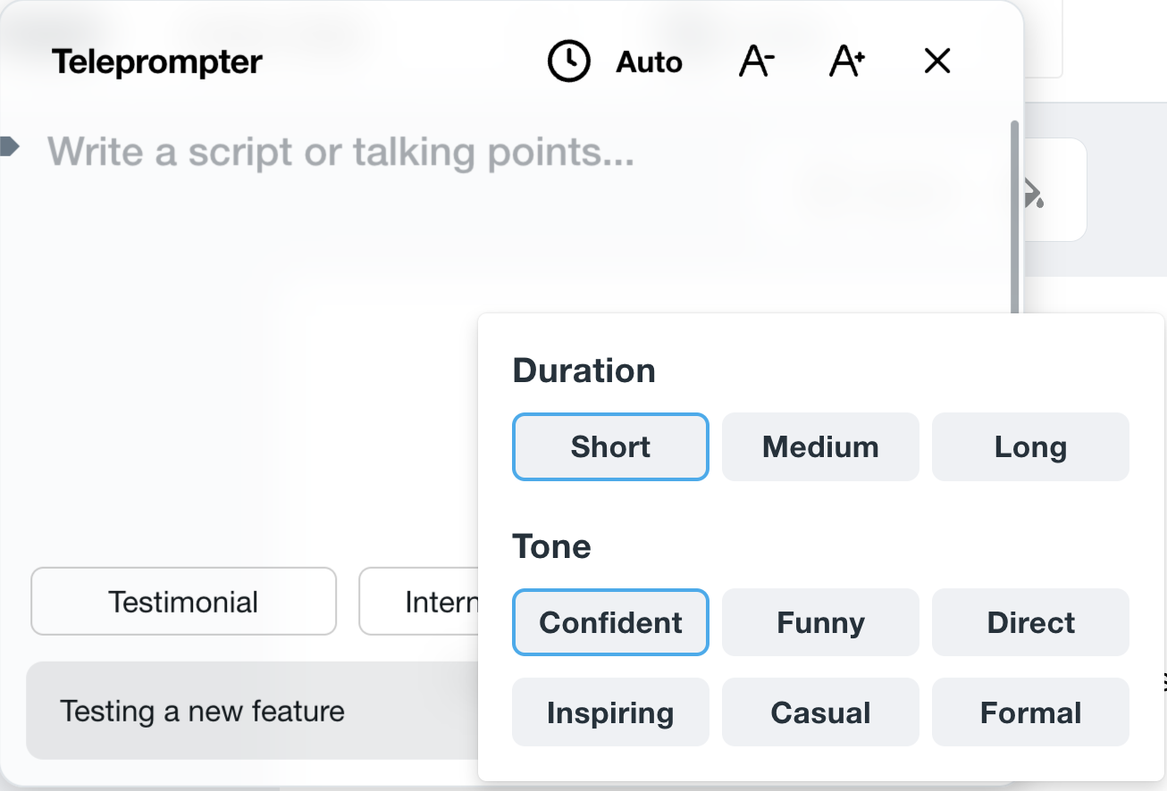The width and height of the screenshot is (1167, 791).
Task: Click the reading position marker arrow
Action: tap(9, 146)
